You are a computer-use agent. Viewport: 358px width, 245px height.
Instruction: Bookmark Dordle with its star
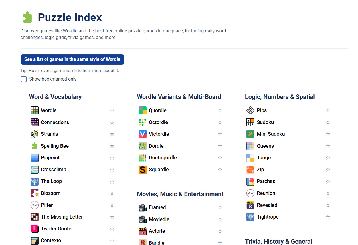click(x=220, y=146)
